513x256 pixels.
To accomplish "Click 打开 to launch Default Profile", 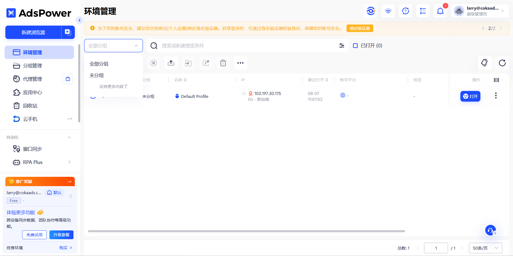I will click(x=470, y=96).
